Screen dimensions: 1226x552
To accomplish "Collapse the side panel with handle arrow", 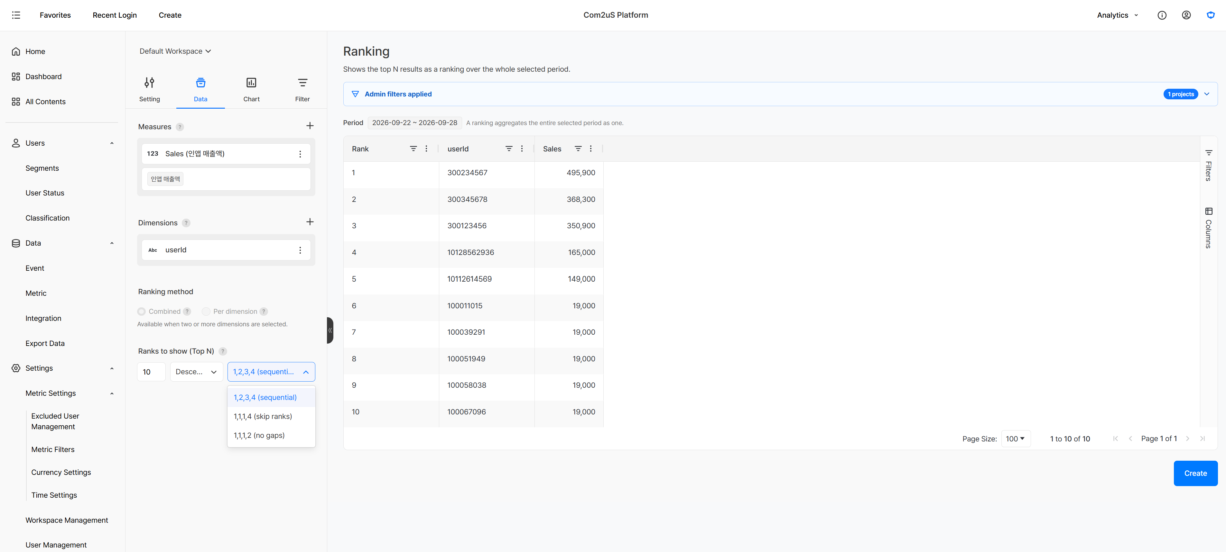I will click(x=330, y=330).
